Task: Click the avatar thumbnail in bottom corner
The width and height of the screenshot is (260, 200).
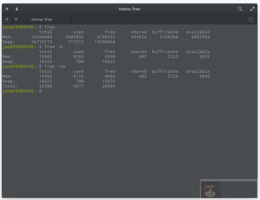Action: coord(210,190)
